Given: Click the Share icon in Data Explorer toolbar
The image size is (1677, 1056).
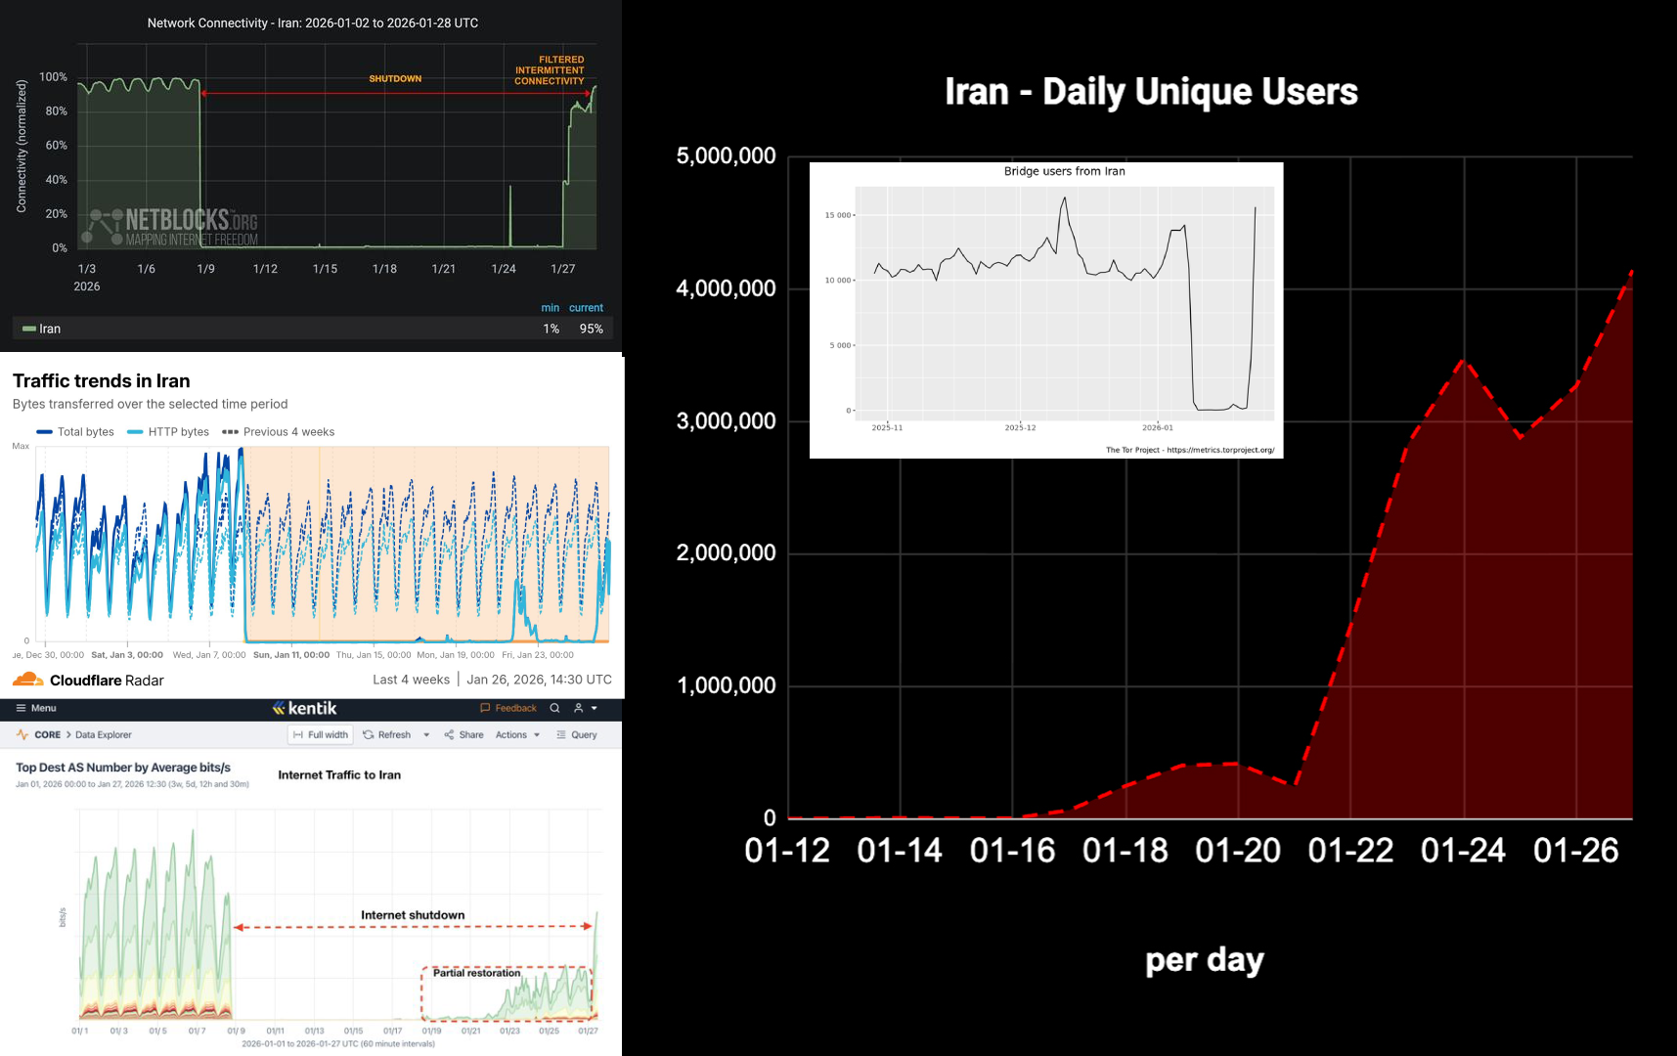Looking at the screenshot, I should (x=449, y=735).
